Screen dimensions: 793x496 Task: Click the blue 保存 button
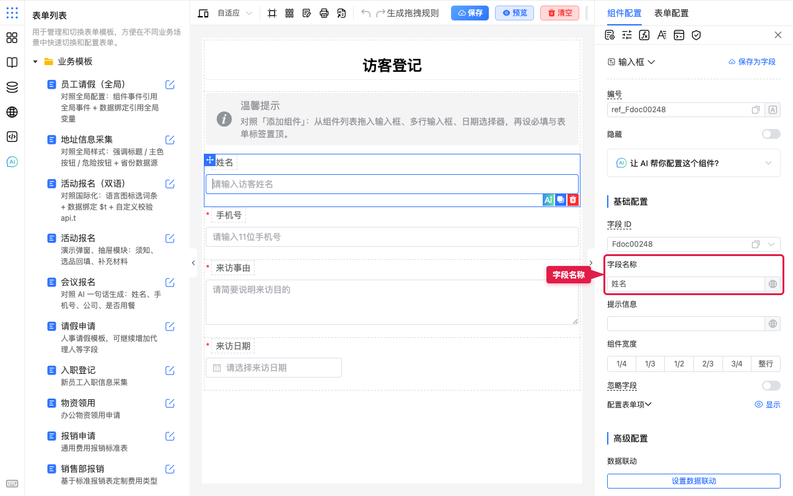click(x=470, y=13)
